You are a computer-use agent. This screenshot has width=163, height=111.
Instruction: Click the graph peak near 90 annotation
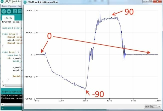[100, 12]
